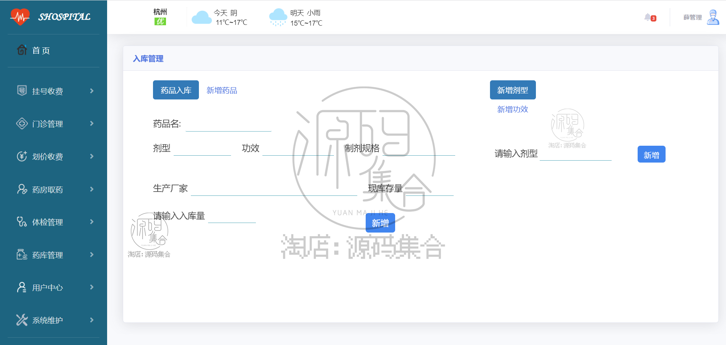Select the 药品入库 tab
726x345 pixels.
pyautogui.click(x=176, y=90)
